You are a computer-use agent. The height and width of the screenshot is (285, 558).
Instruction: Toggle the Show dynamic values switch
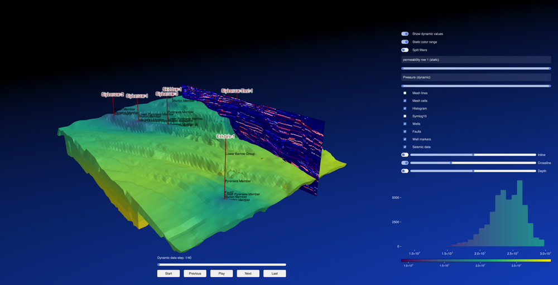pos(405,34)
